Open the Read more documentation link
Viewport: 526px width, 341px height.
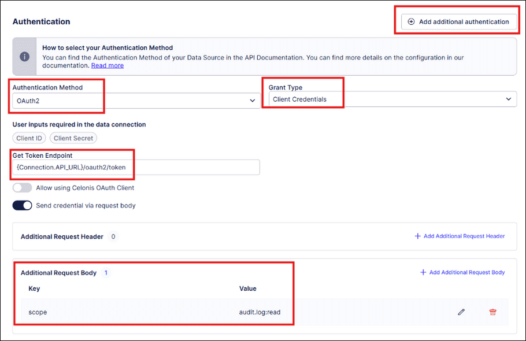[x=107, y=65]
